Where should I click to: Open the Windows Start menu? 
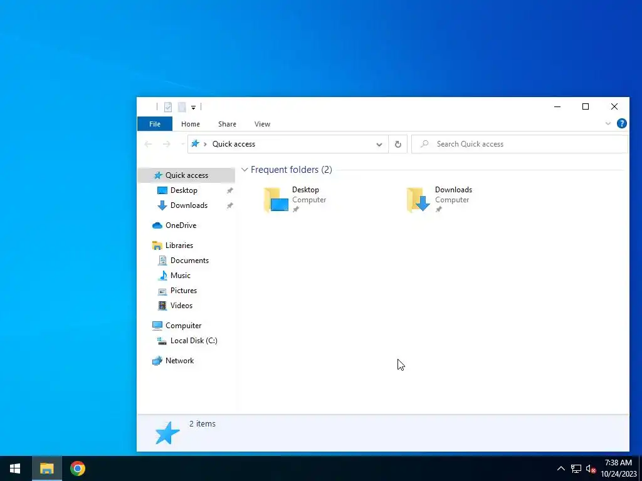coord(15,468)
